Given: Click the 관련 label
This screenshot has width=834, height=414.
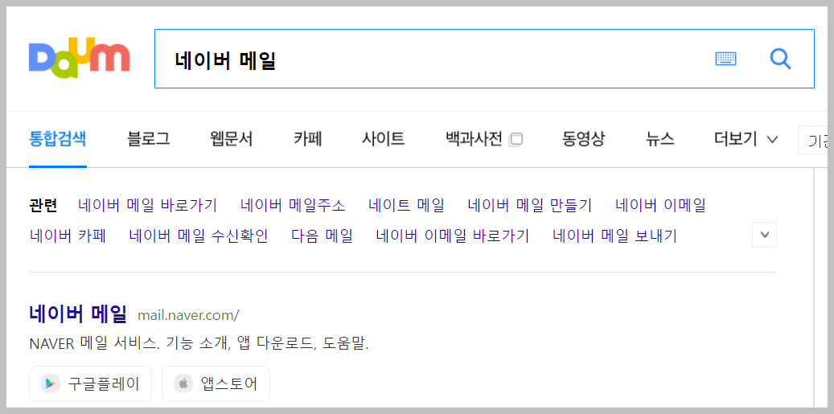Looking at the screenshot, I should pos(43,205).
